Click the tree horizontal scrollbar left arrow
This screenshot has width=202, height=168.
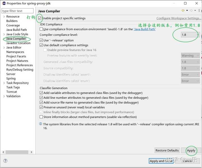[3, 152]
